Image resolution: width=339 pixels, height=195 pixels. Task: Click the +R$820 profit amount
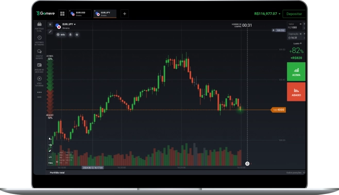pos(296,58)
